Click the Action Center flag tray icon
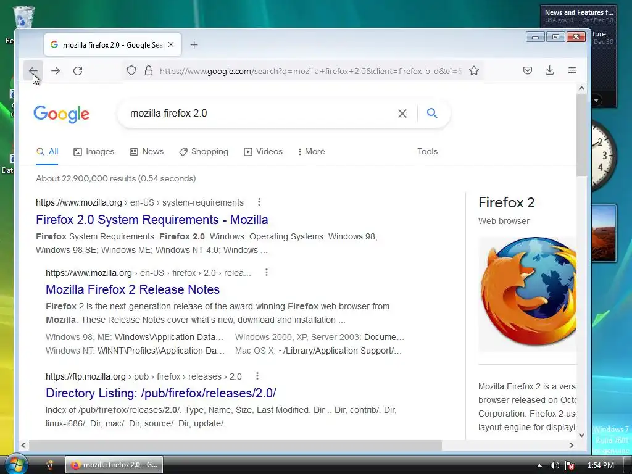632x474 pixels. 570,465
